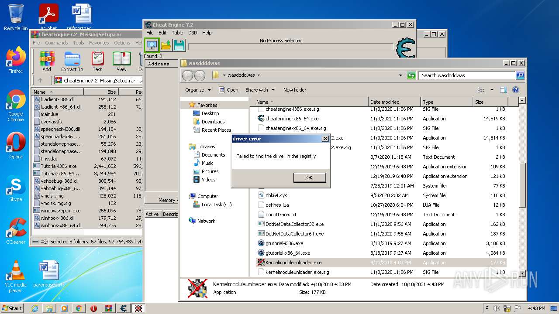The width and height of the screenshot is (559, 314).
Task: Click Cheat Engine save floppy icon
Action: pos(179,45)
